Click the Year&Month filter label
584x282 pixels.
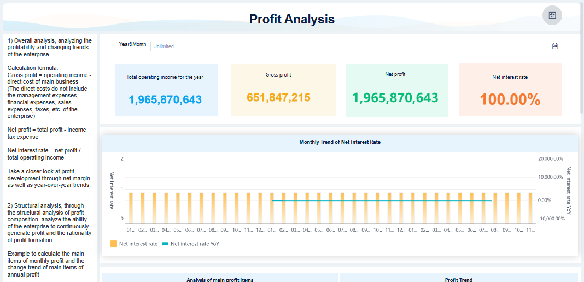[x=133, y=44]
